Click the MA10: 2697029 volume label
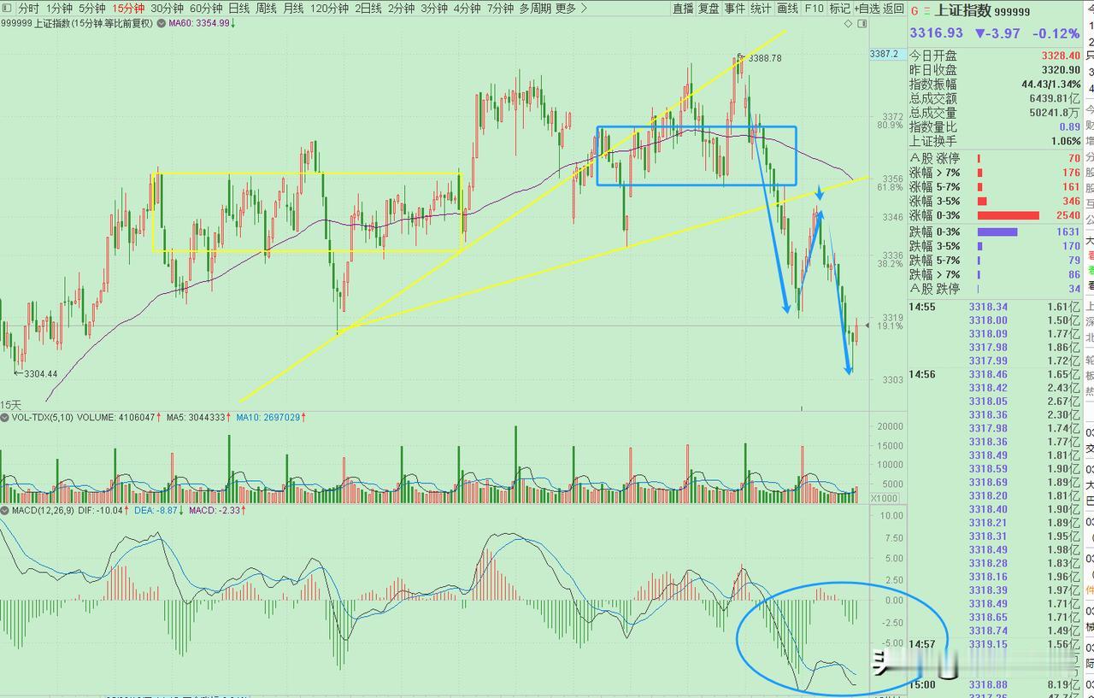Screen dimensions: 1094x698 [x=270, y=418]
